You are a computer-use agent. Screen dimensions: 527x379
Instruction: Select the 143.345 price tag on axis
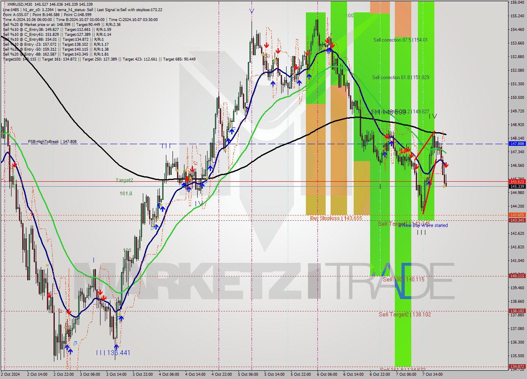click(517, 220)
